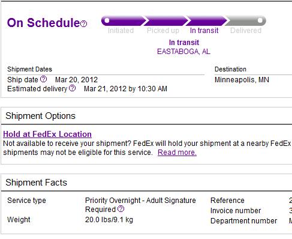
Task: Open help icon beside Adult Signature Required
Action: [x=121, y=209]
